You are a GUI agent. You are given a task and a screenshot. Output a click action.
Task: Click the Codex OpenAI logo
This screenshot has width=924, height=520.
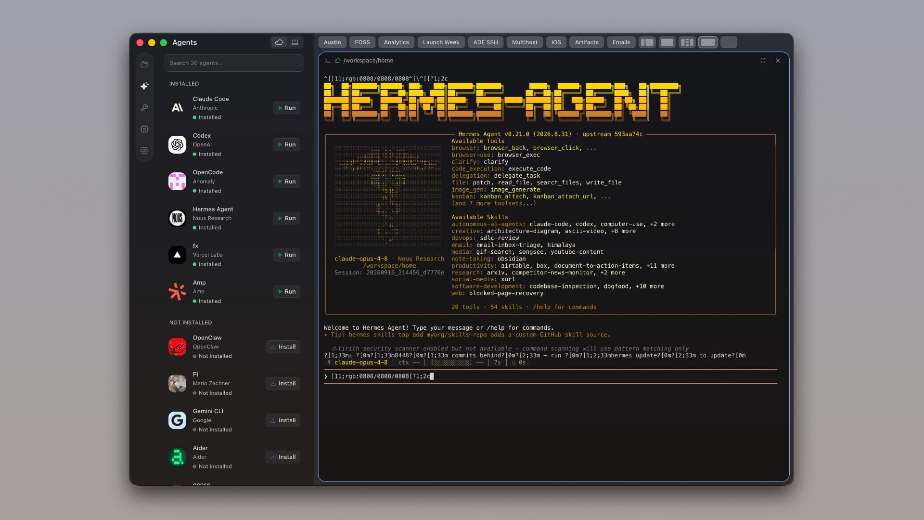point(177,144)
